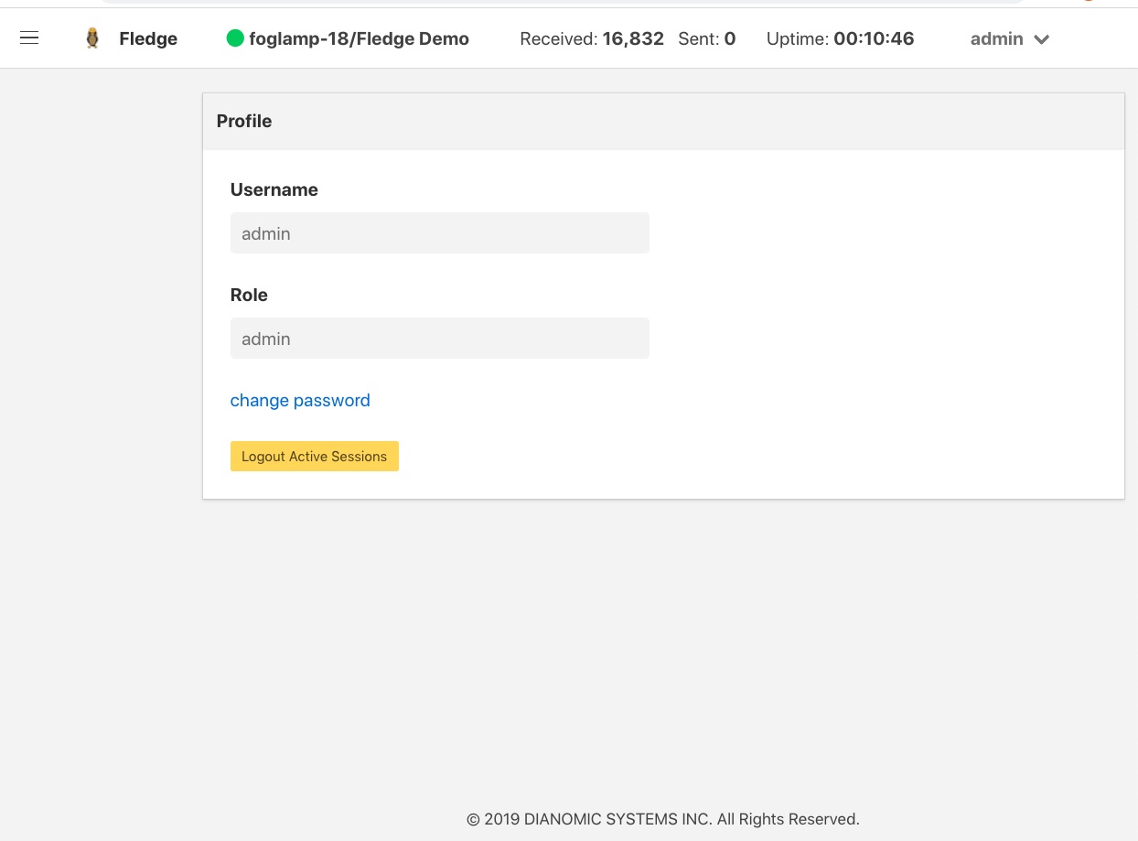This screenshot has height=841, width=1138.
Task: Click the Dianomic Systems copyright footer
Action: point(663,819)
